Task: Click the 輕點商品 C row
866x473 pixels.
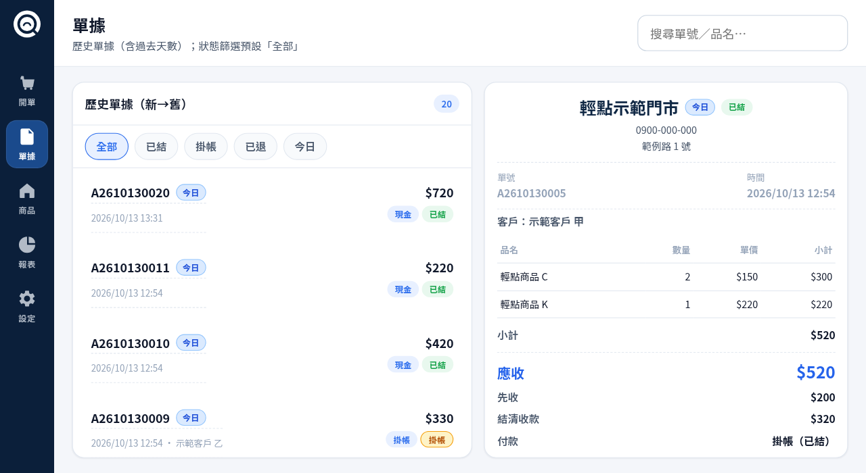Action: pyautogui.click(x=666, y=277)
